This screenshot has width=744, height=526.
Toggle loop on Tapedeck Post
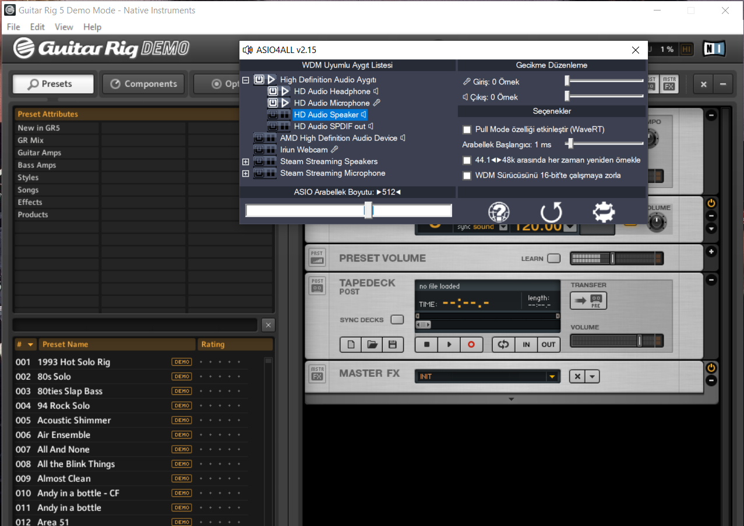503,344
